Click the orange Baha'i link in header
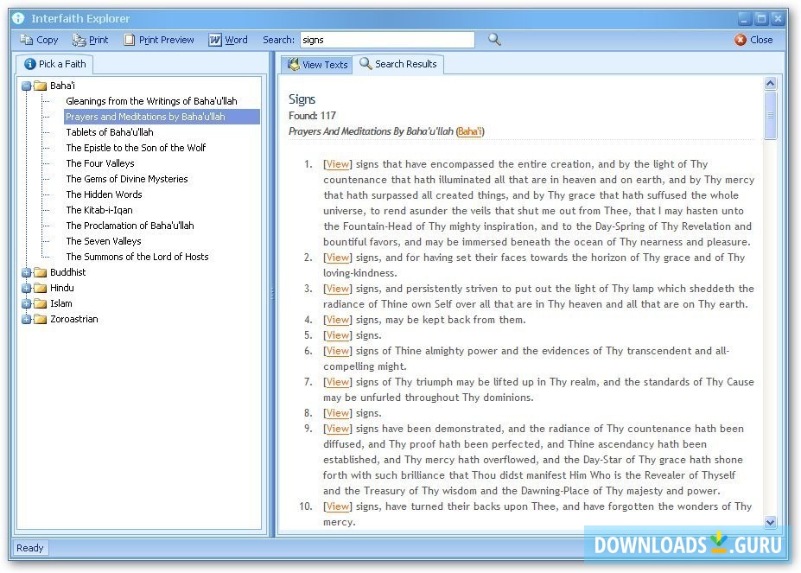Image resolution: width=801 pixels, height=573 pixels. coord(470,131)
